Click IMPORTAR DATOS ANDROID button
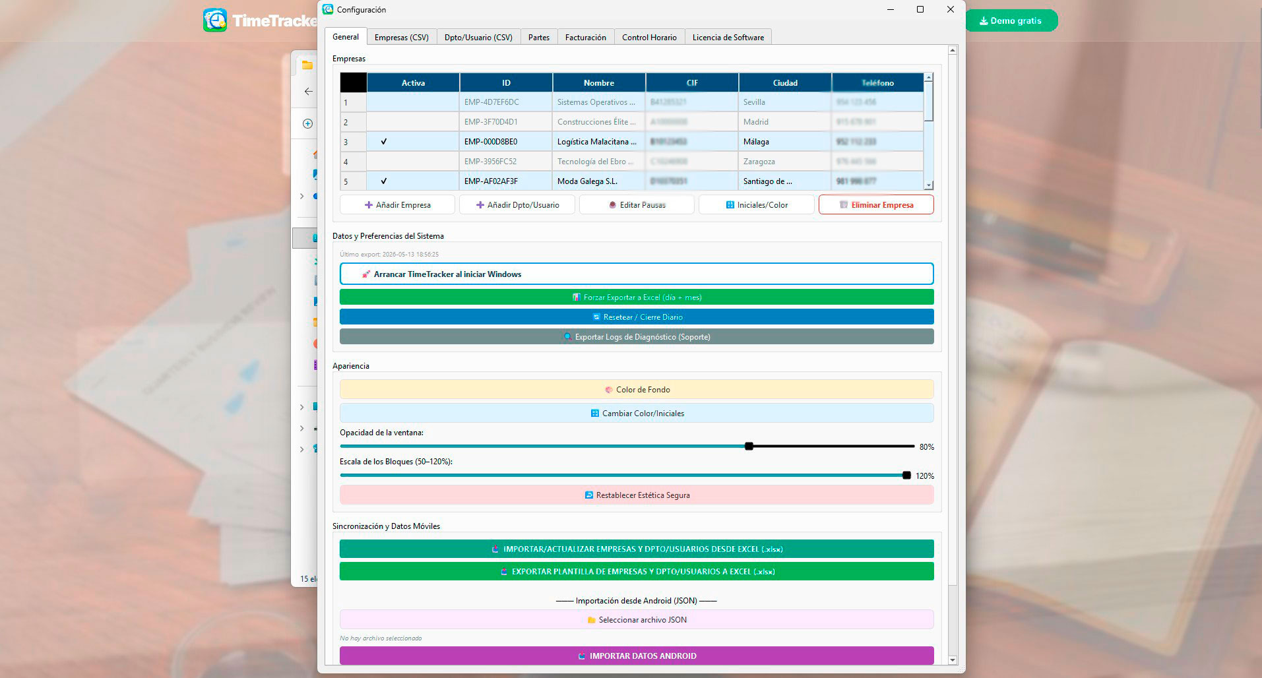Image resolution: width=1262 pixels, height=678 pixels. click(637, 656)
